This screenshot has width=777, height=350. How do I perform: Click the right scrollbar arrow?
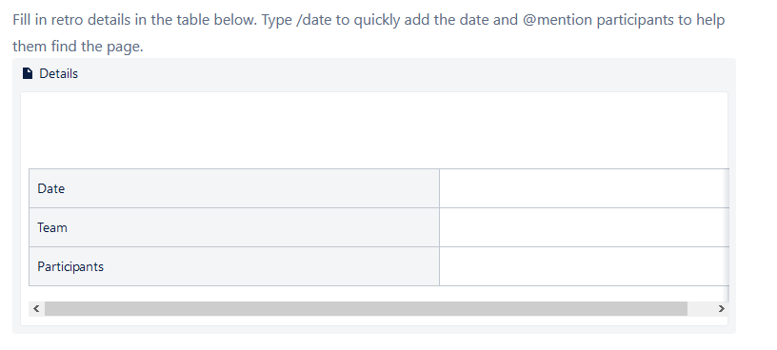point(721,308)
